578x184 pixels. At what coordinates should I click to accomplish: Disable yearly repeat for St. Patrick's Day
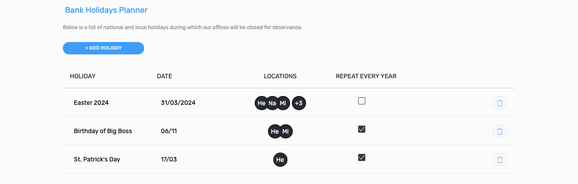pos(362,157)
